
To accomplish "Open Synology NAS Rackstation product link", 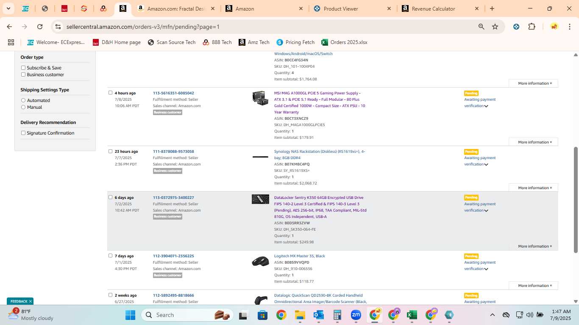I will pos(320,154).
